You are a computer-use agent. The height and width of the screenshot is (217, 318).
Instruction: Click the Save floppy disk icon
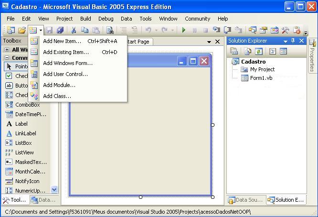click(x=49, y=30)
